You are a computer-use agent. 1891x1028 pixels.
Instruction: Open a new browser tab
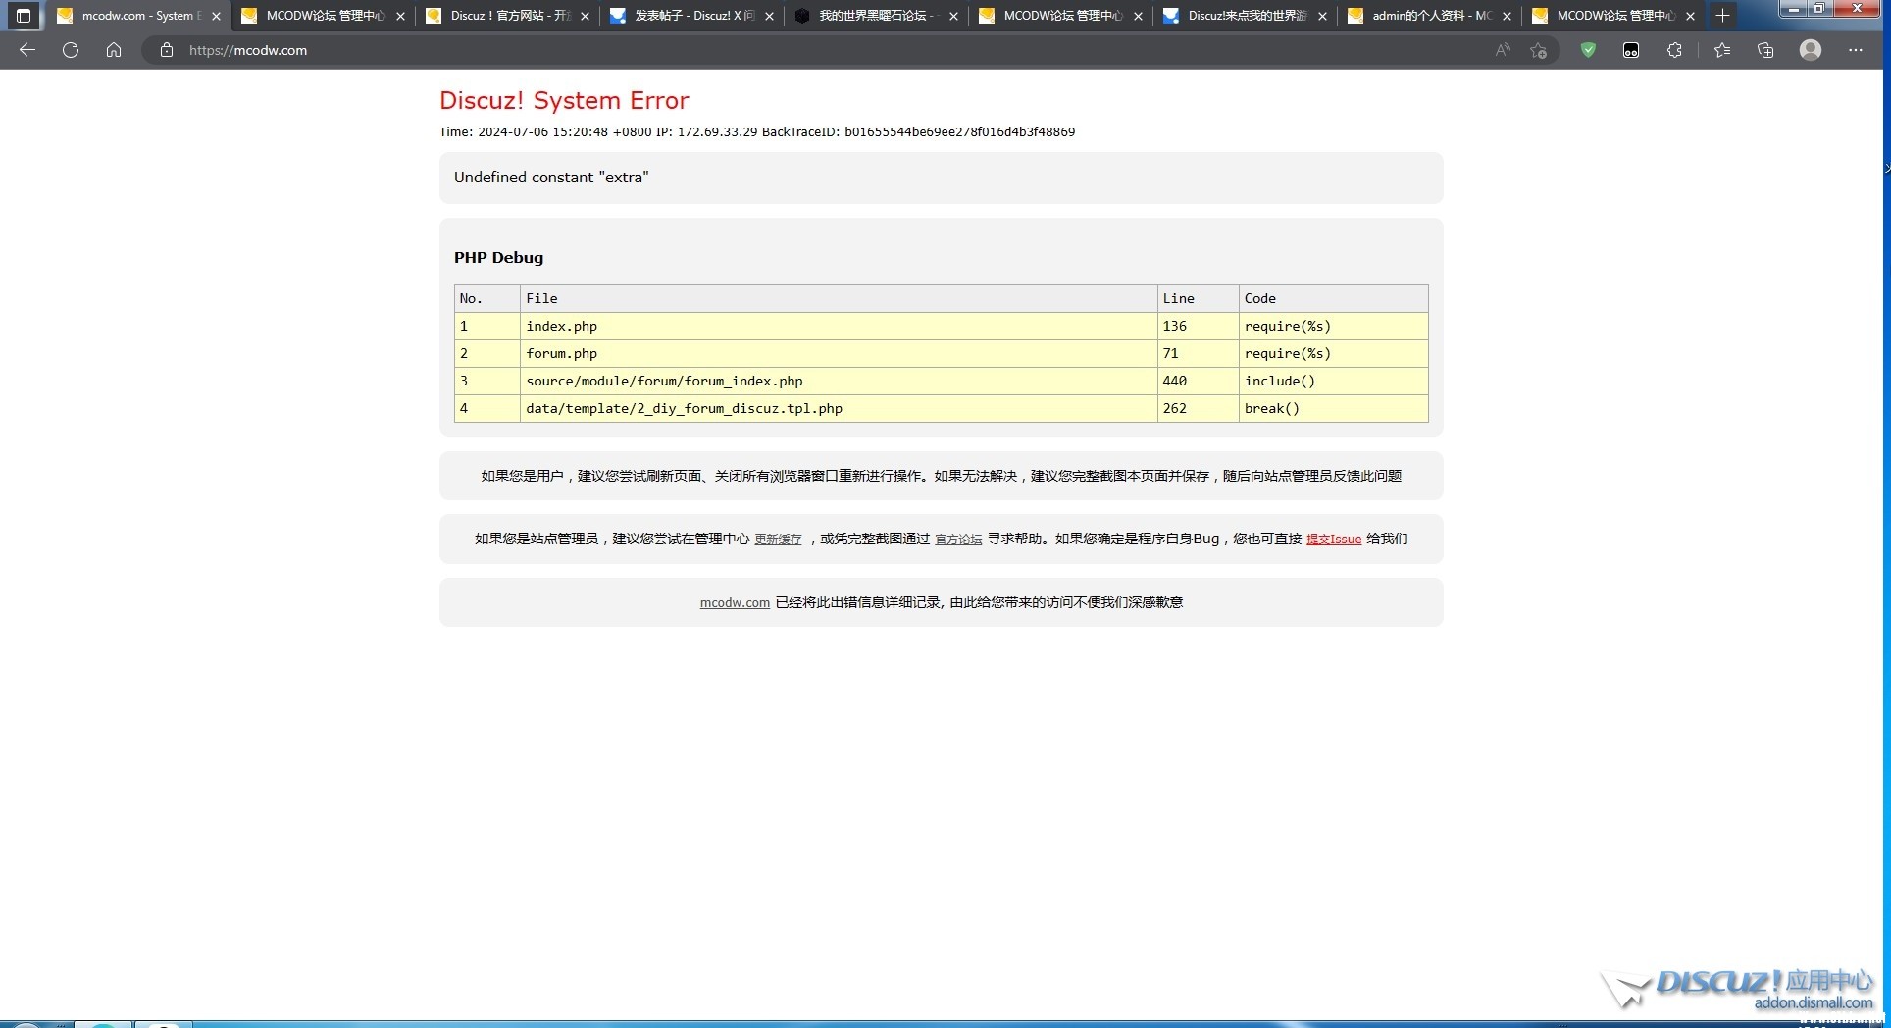(x=1722, y=16)
